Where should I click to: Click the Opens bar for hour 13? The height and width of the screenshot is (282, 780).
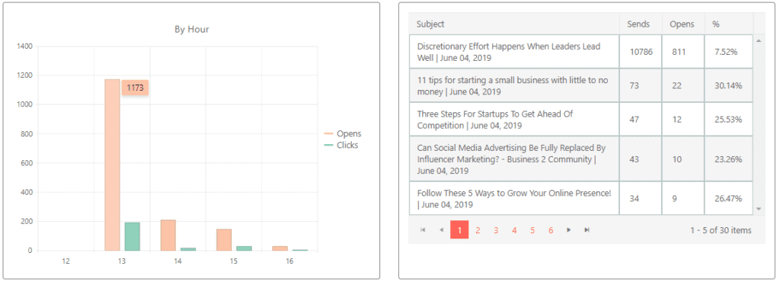click(x=113, y=165)
